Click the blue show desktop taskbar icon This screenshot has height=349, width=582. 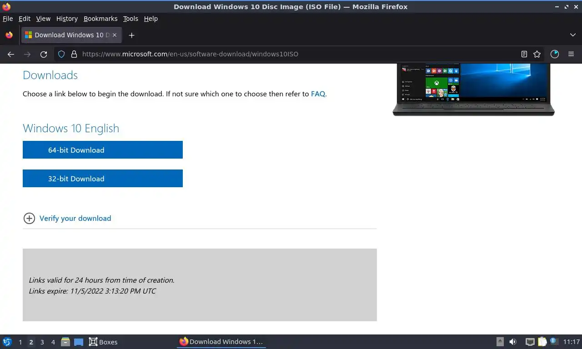[79, 342]
